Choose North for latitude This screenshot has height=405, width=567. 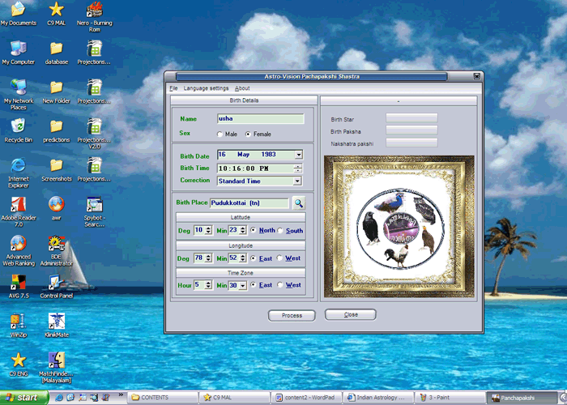point(253,230)
